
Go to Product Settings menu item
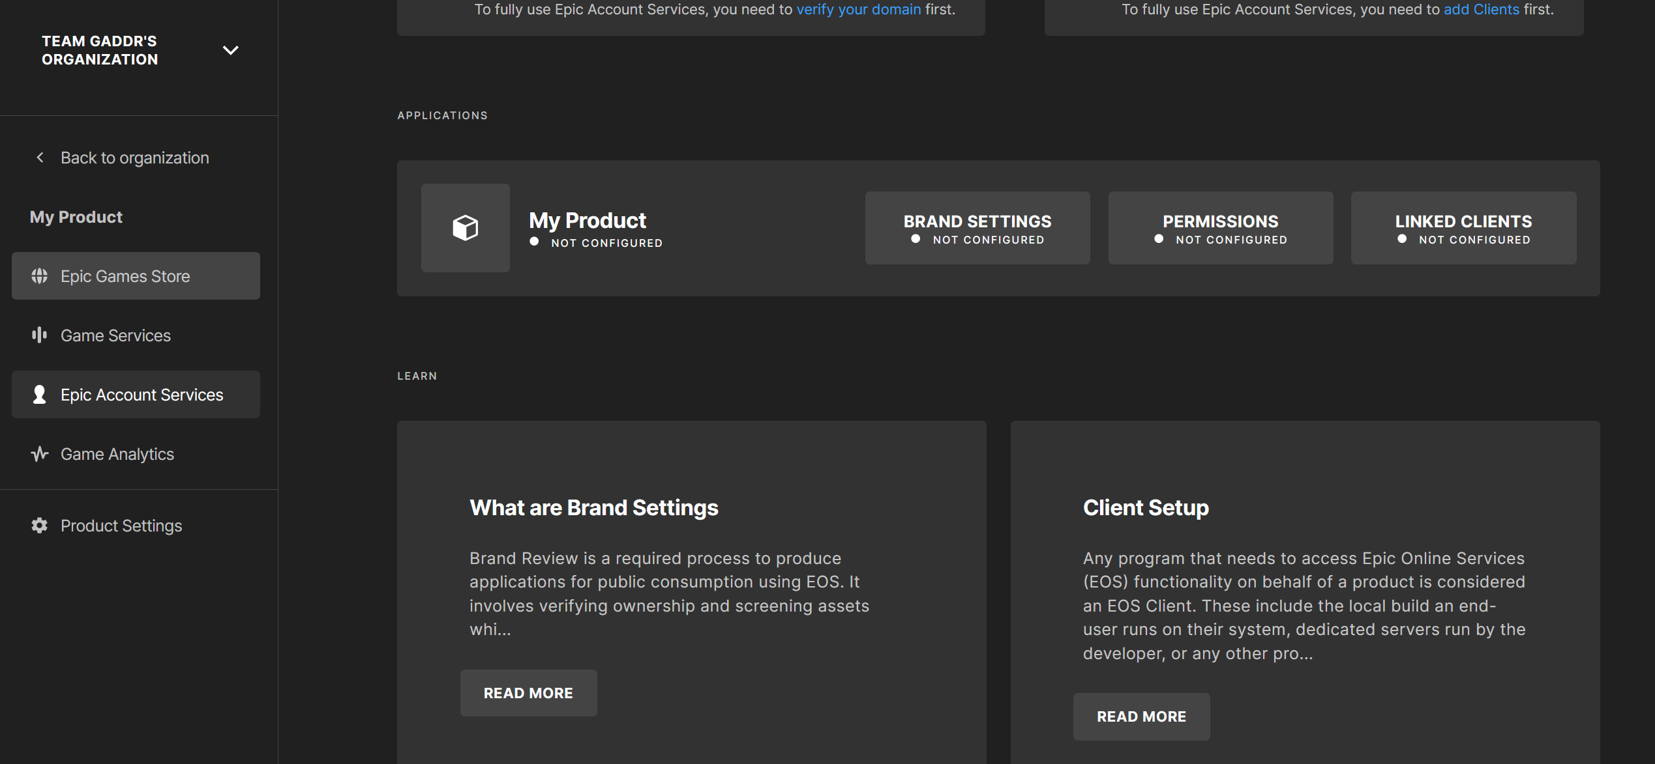click(x=121, y=526)
